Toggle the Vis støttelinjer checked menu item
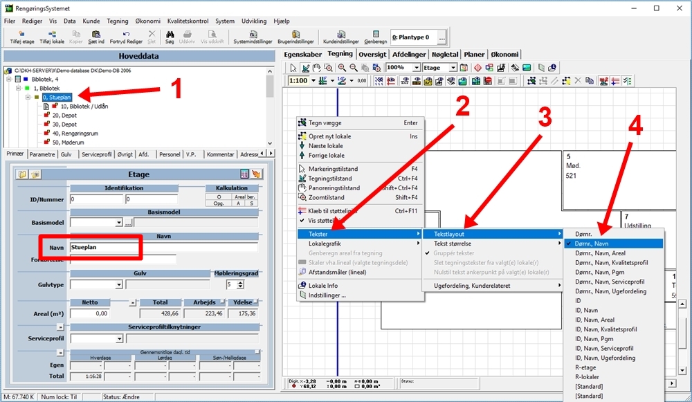Viewport: 692px width, 402px height. click(360, 220)
